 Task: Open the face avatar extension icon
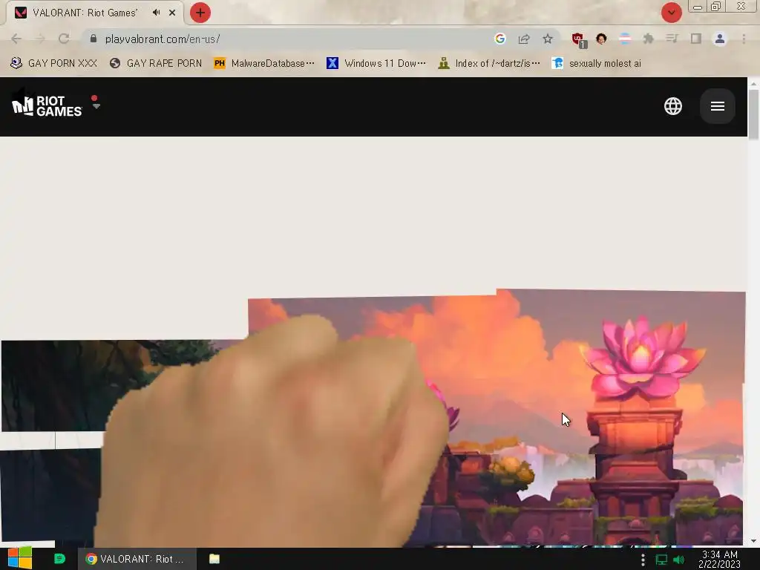(x=601, y=39)
